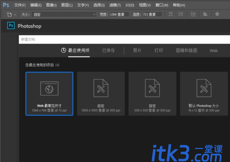The image size is (230, 162).
Task: Expand the tool preset arrow beside Artboard tool
Action: point(15,15)
